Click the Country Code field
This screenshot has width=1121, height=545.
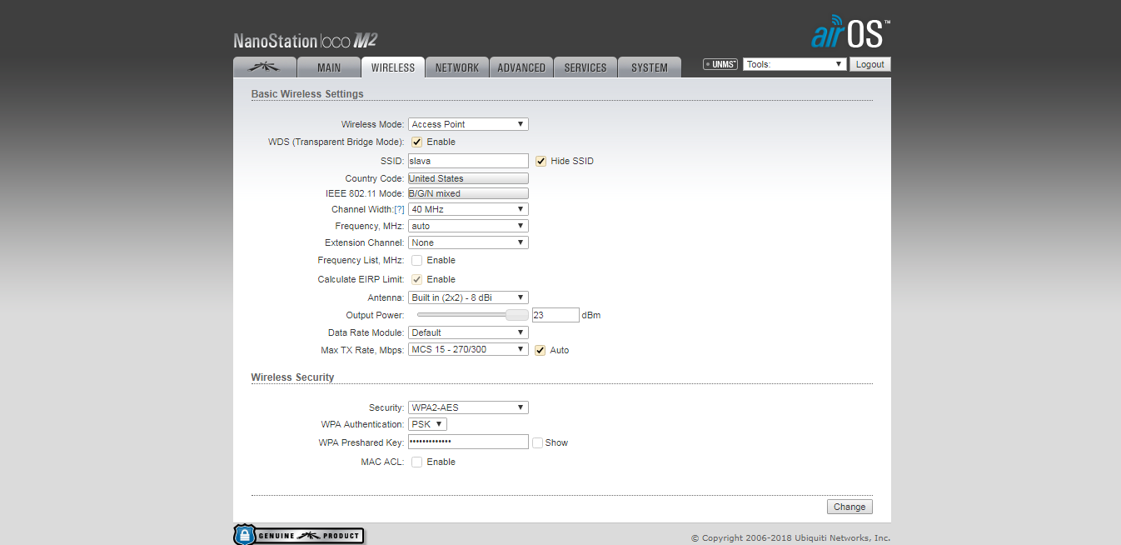[468, 178]
